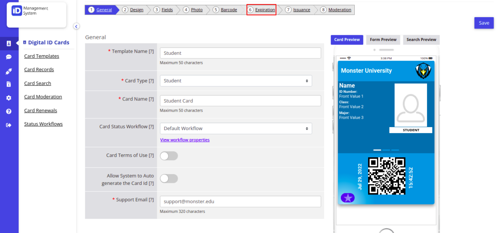Go to step 7 Issuance
Image resolution: width=502 pixels, height=233 pixels.
click(298, 10)
